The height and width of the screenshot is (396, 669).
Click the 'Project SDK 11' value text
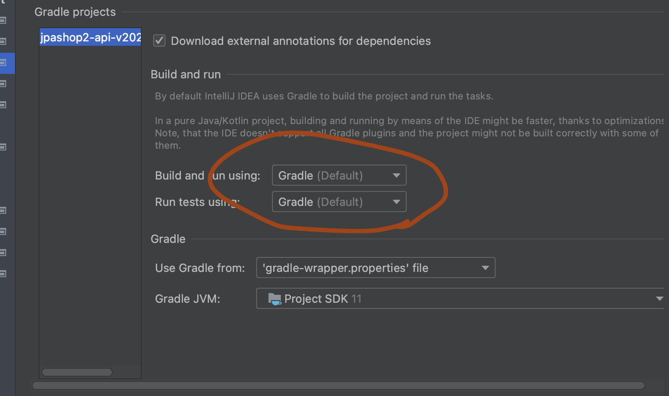[x=323, y=299]
